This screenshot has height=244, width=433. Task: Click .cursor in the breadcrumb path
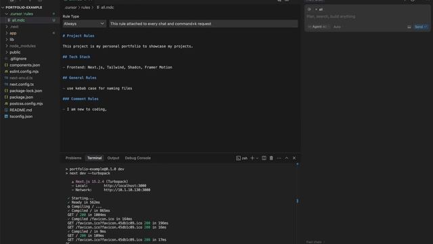pyautogui.click(x=70, y=7)
